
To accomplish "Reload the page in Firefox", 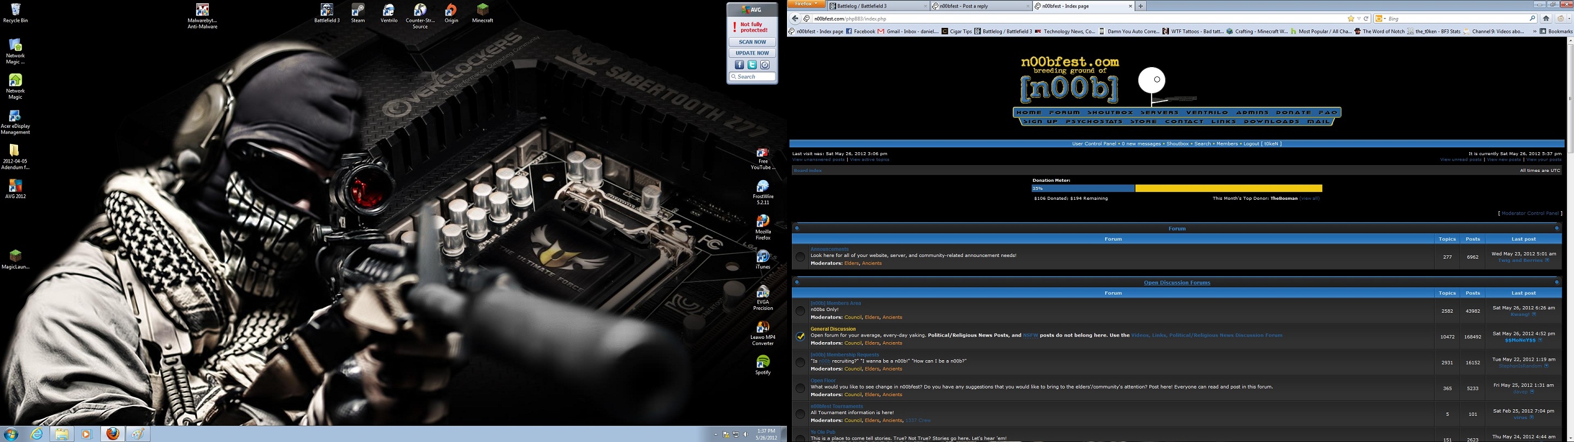I will pos(1366,19).
